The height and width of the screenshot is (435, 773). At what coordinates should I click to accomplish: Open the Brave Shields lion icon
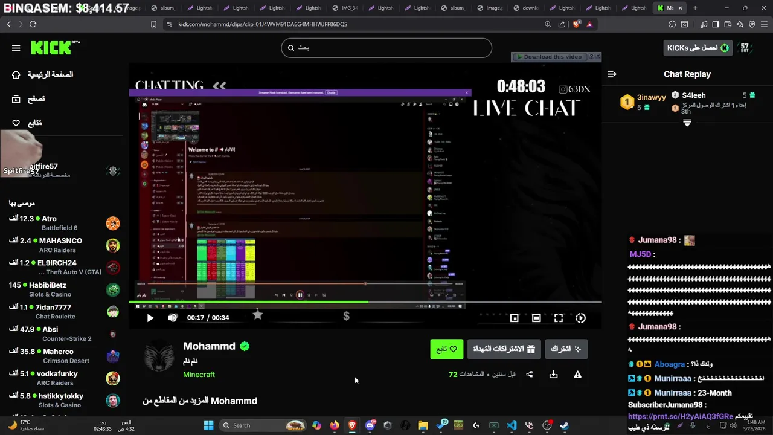pos(576,24)
